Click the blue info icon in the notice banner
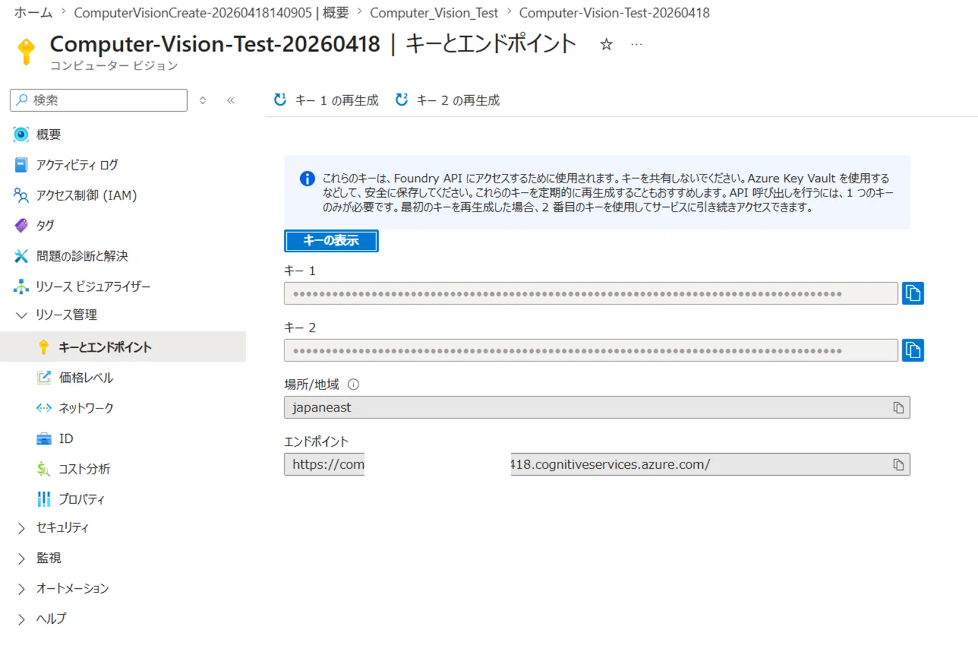The height and width of the screenshot is (652, 978). click(307, 179)
